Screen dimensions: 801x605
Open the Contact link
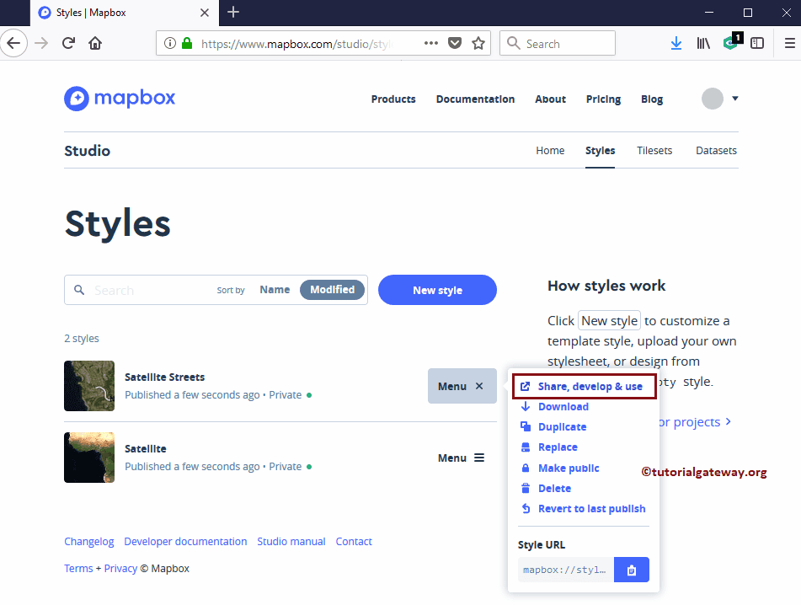(x=354, y=542)
